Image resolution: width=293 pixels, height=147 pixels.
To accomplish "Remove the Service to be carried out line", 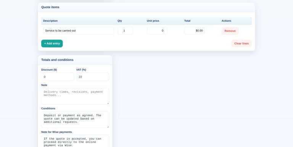I will (230, 31).
